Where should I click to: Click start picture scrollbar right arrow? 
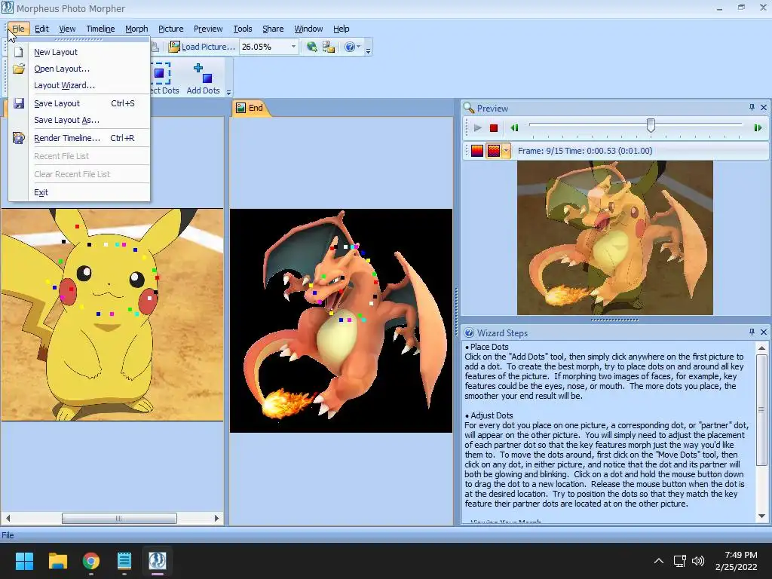[x=216, y=518]
